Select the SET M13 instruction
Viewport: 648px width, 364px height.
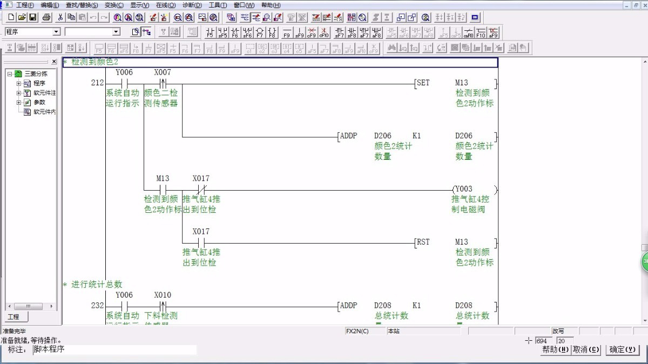(x=456, y=83)
